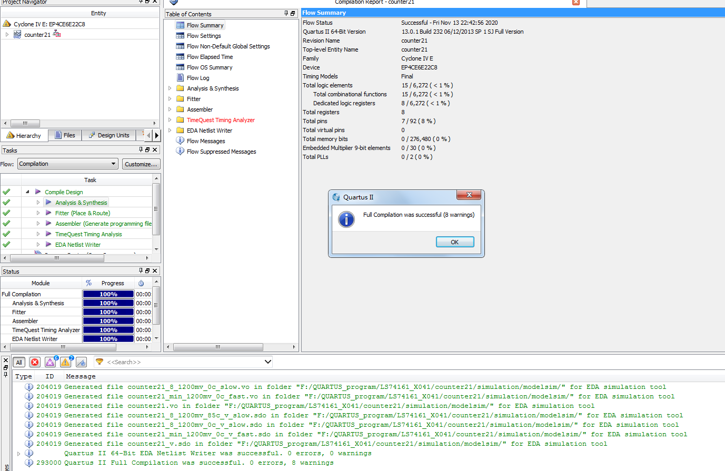
Task: Collapse the Compile Design task tree
Action: point(27,192)
